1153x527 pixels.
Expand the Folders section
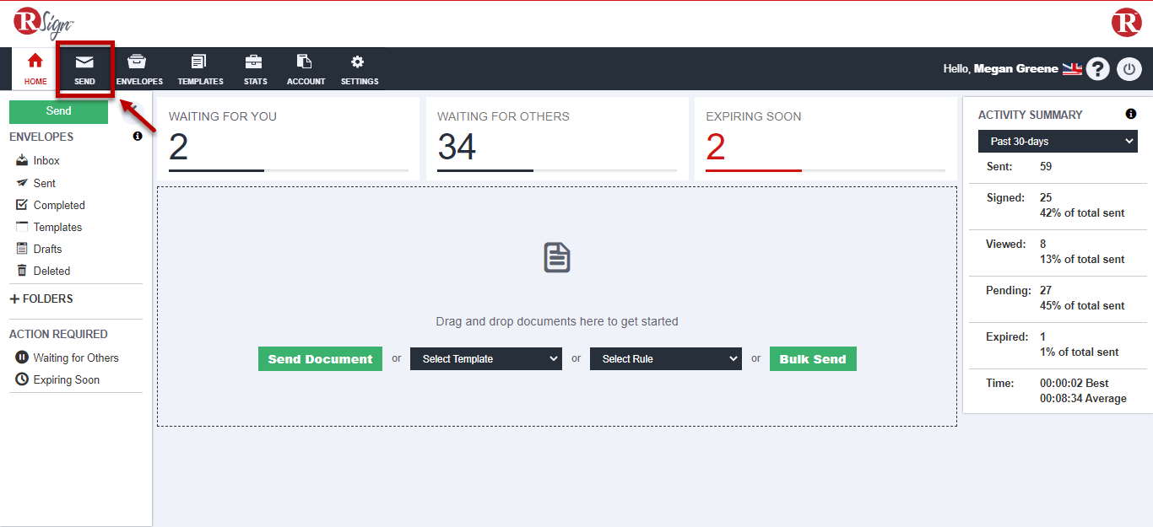[41, 298]
